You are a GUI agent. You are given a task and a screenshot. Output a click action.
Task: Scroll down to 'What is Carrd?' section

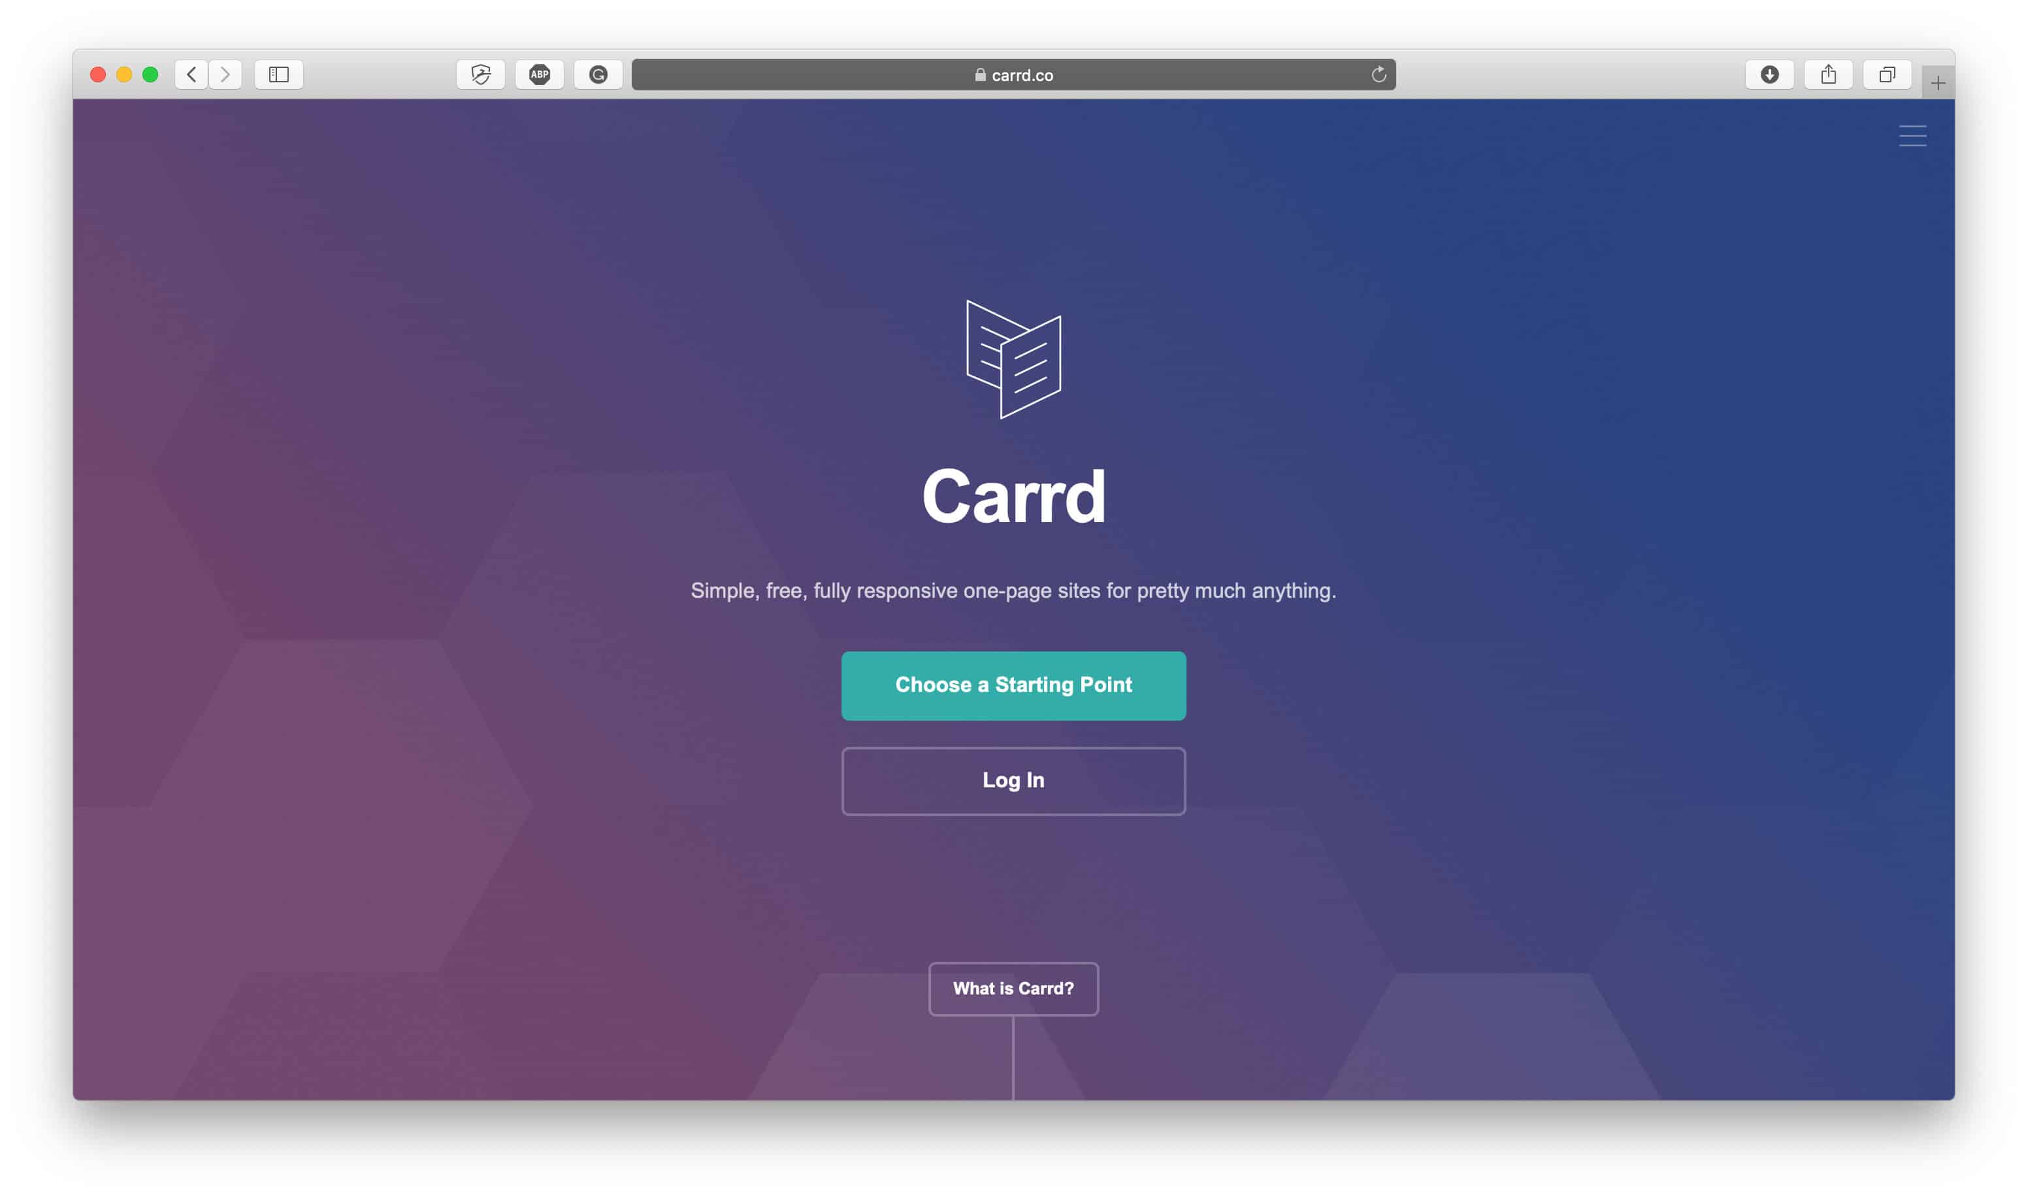point(1013,987)
